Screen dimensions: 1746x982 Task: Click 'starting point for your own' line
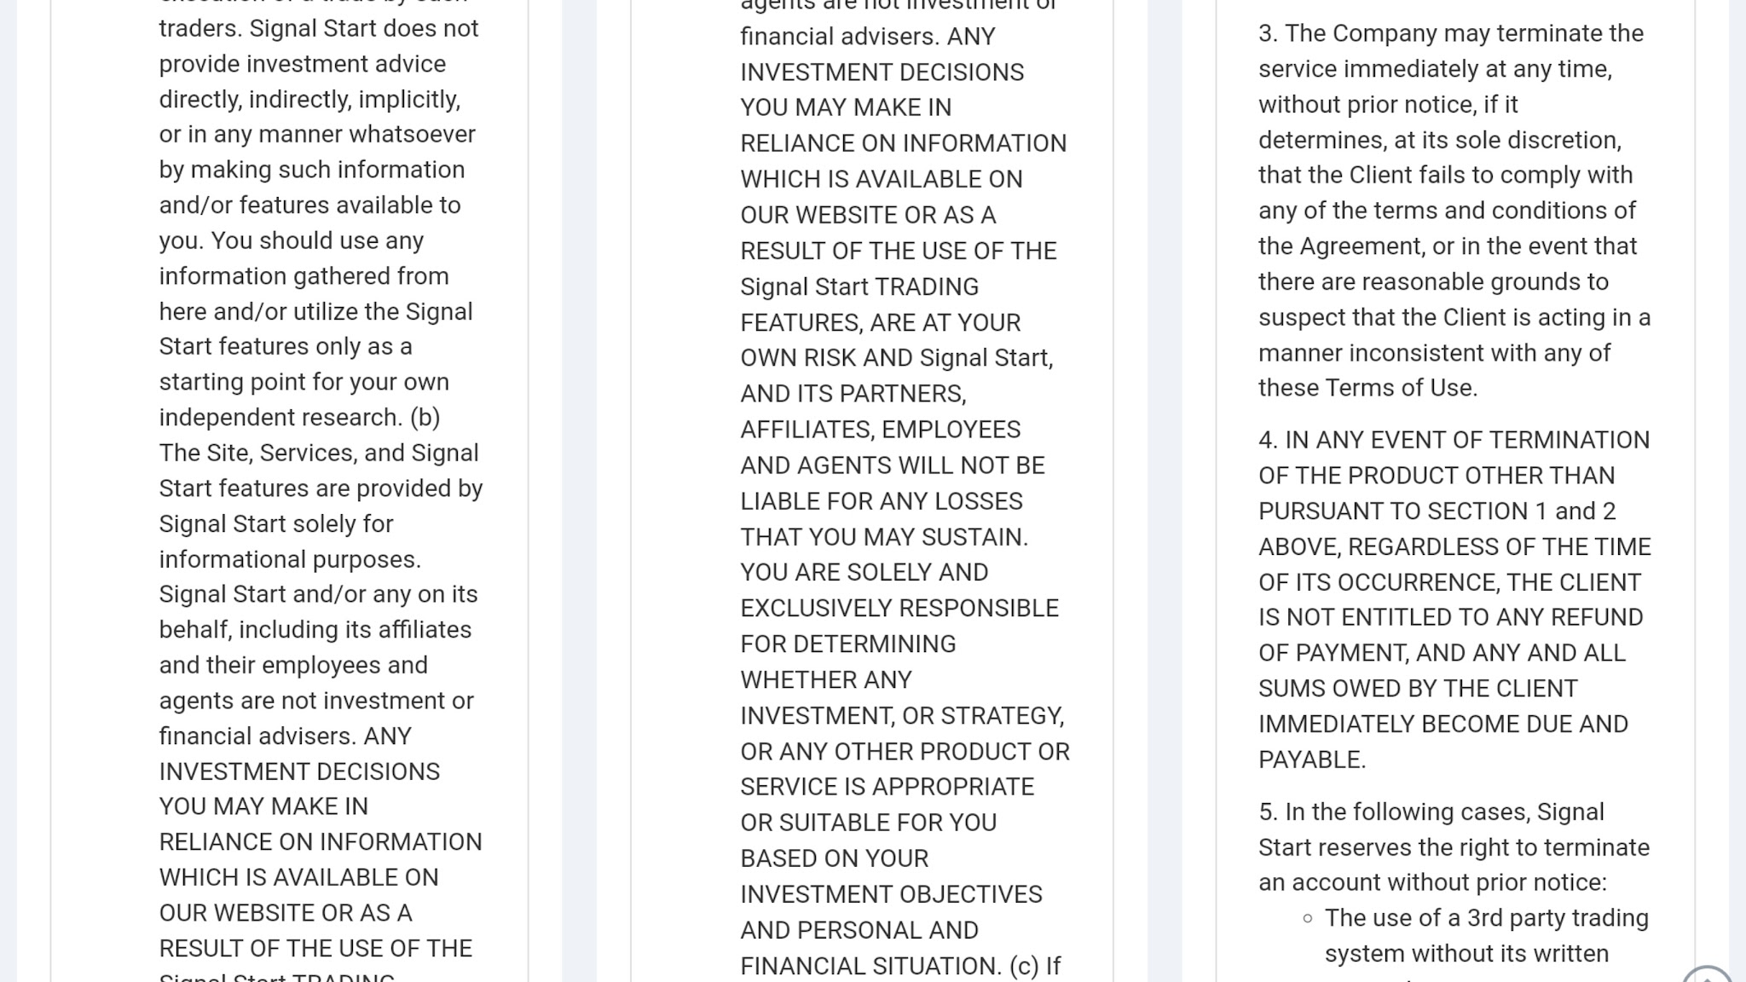304,381
